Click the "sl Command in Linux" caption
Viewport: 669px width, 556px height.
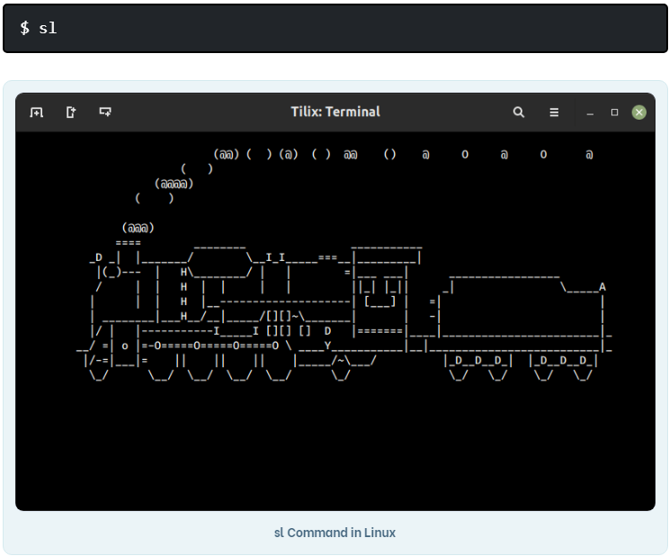(x=334, y=533)
